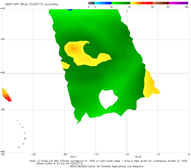Click swath time label 19:23
The image size is (191, 168).
[138, 157]
